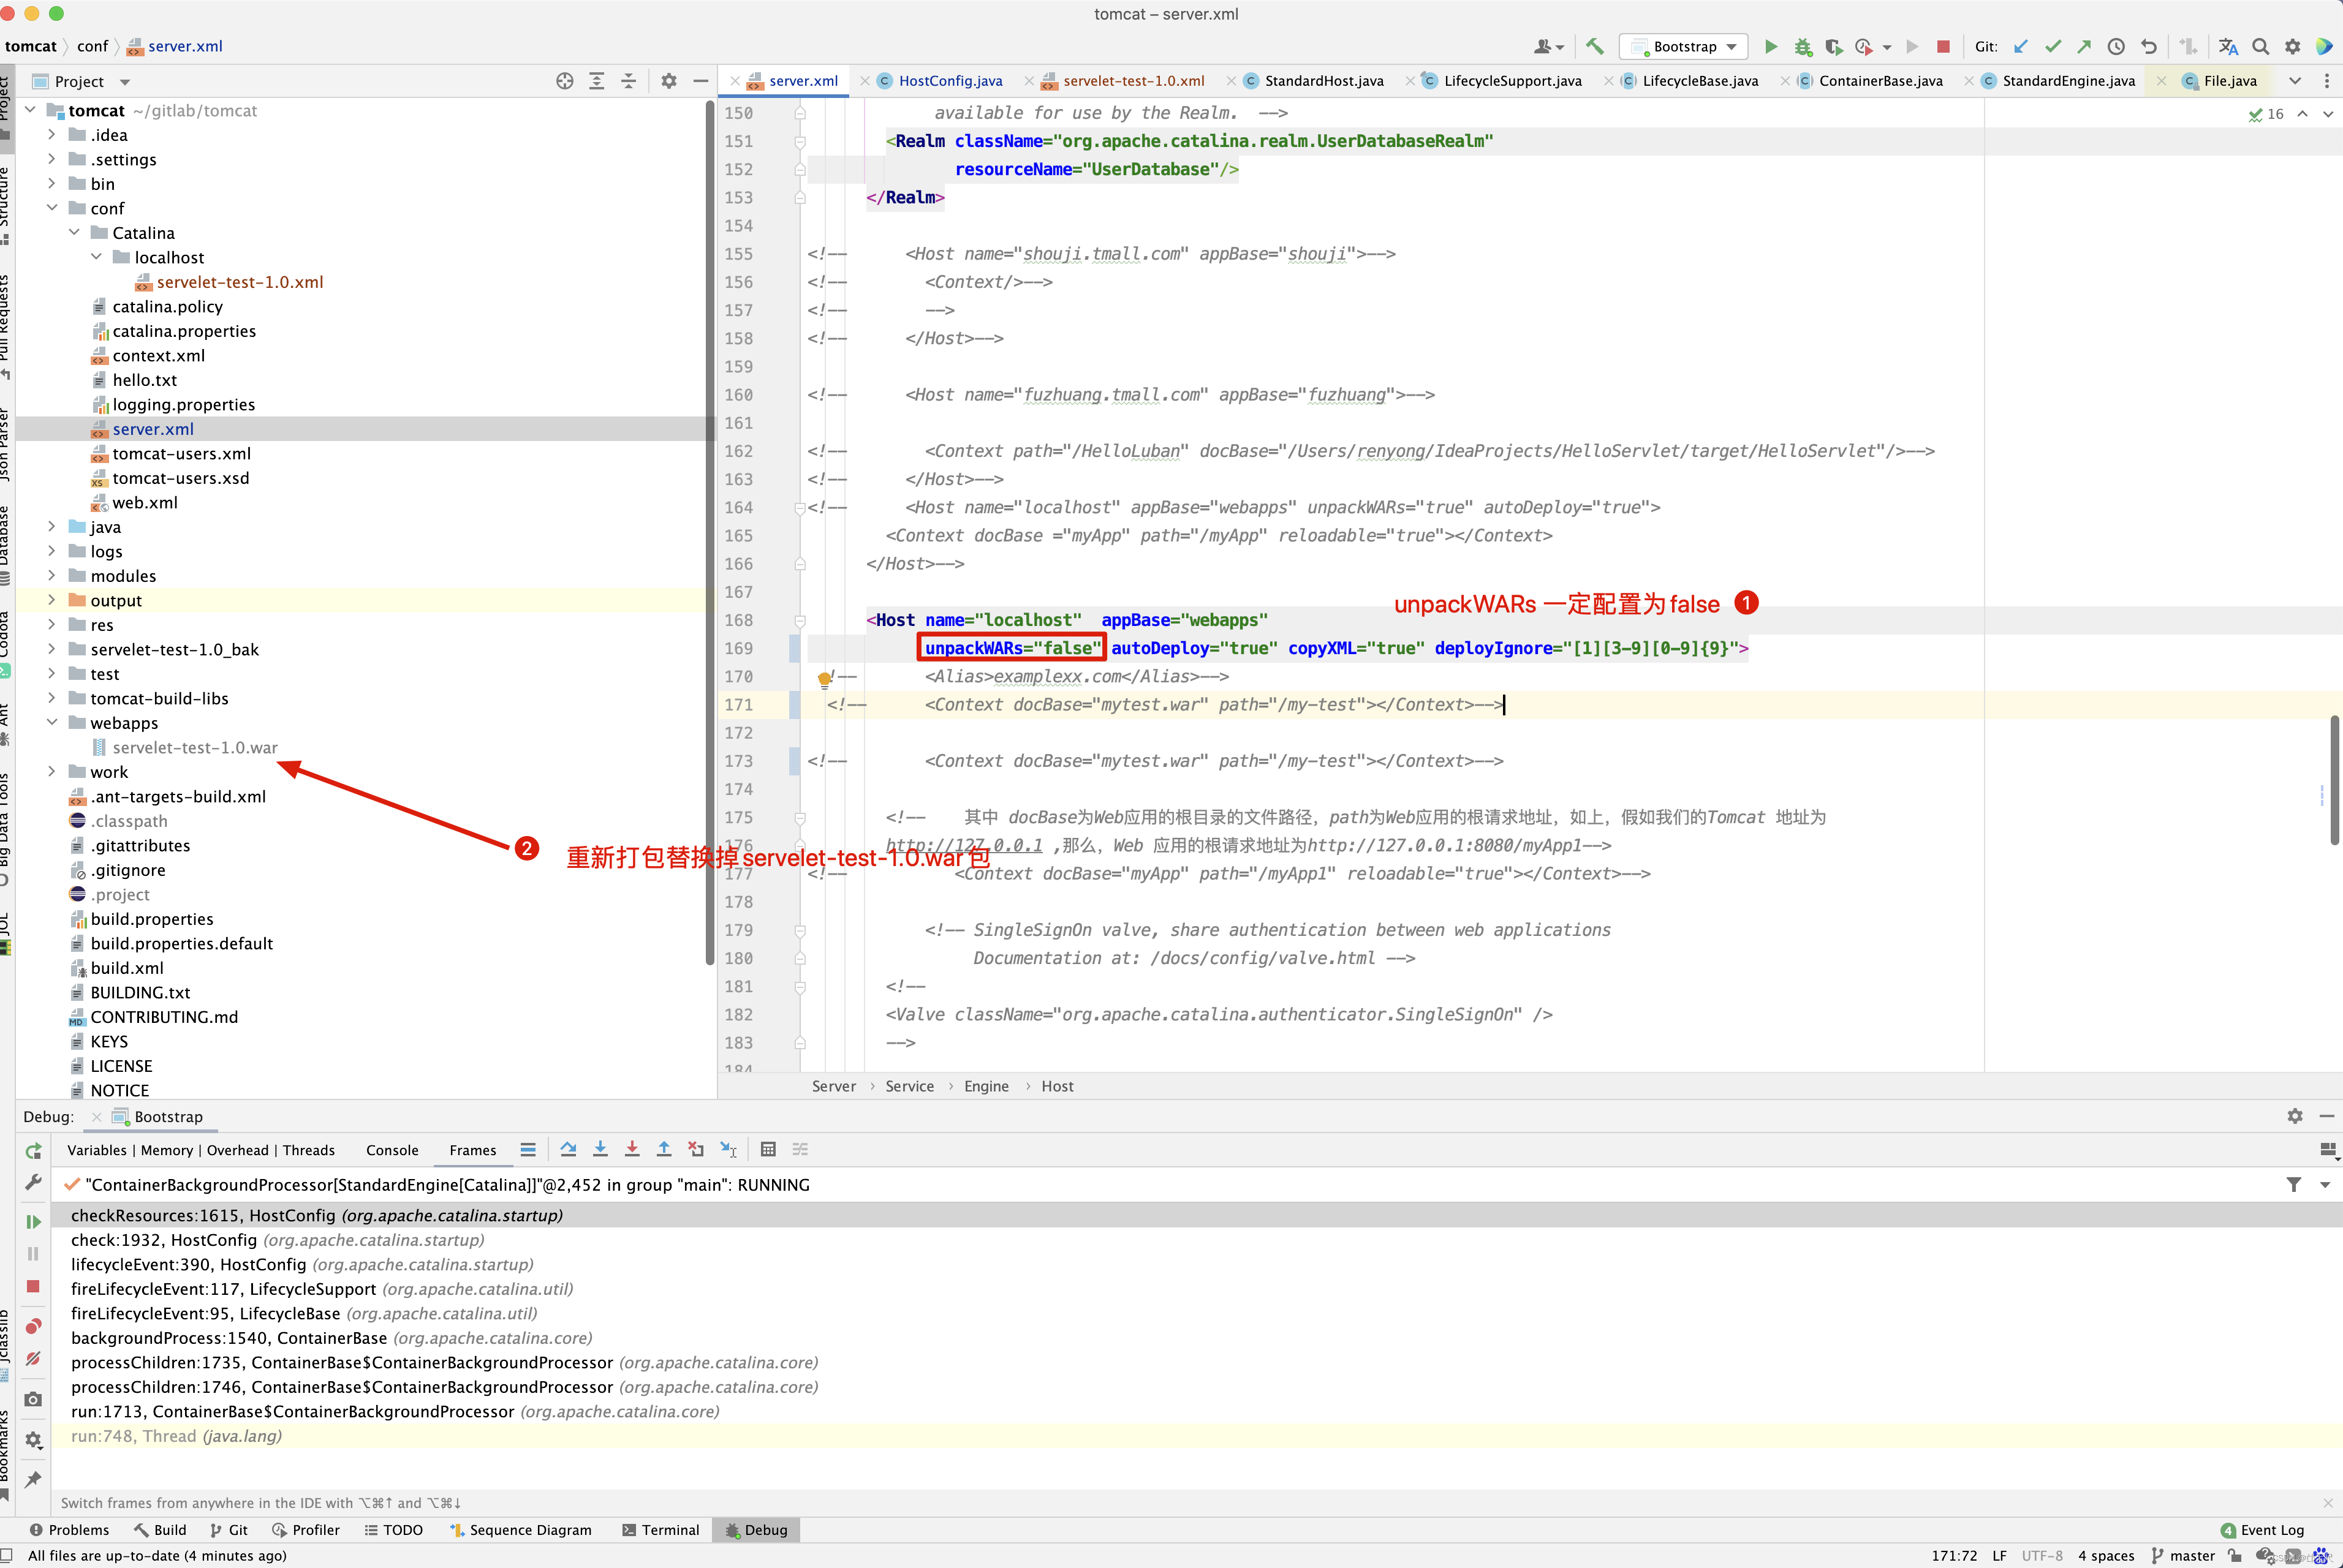Open the Terminal tool window
The height and width of the screenshot is (1568, 2343).
[x=661, y=1530]
